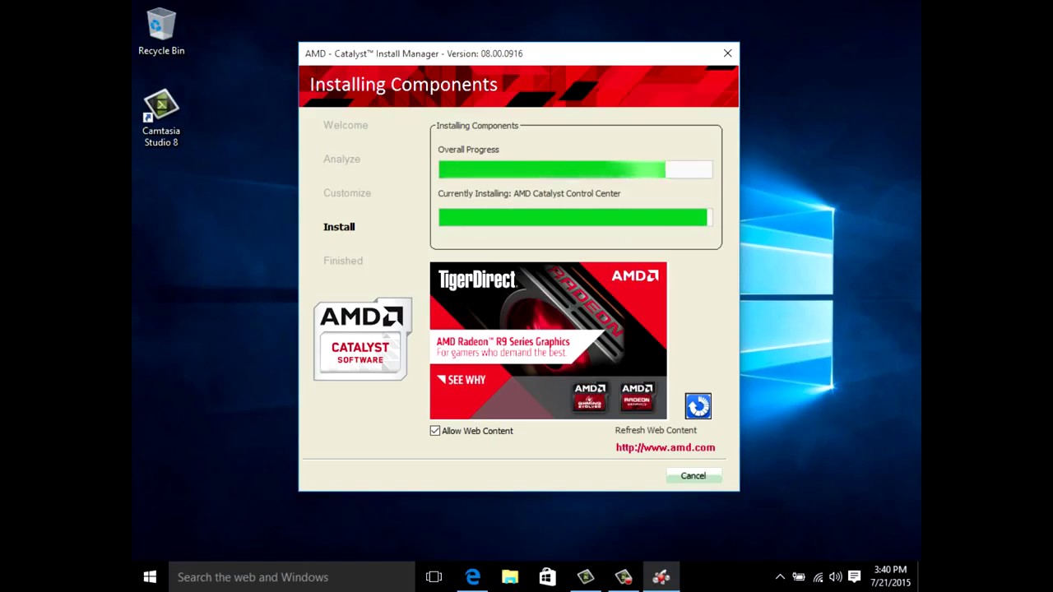
Task: Click the taskbar clock showing 3:40 PM
Action: [x=891, y=576]
